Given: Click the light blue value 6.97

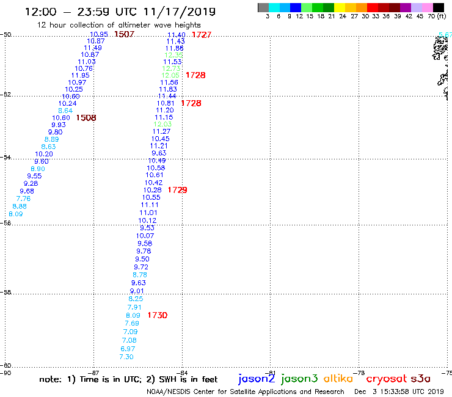Looking at the screenshot, I should [x=128, y=349].
